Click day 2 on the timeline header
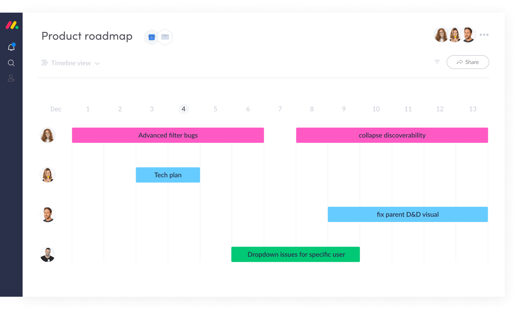 coord(120,109)
